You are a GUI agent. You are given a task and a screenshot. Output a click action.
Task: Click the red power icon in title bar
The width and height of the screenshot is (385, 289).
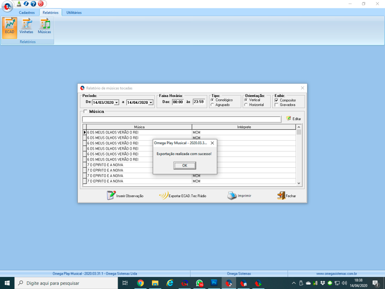[41, 4]
